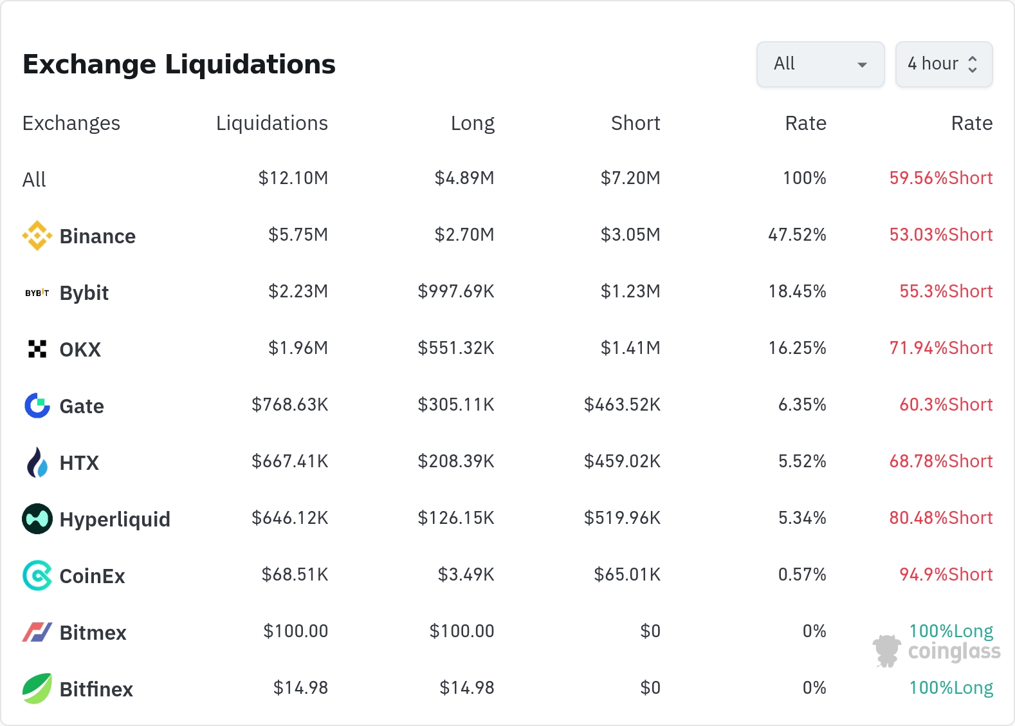Click the CoinEx logo icon
1015x726 pixels.
click(x=37, y=575)
